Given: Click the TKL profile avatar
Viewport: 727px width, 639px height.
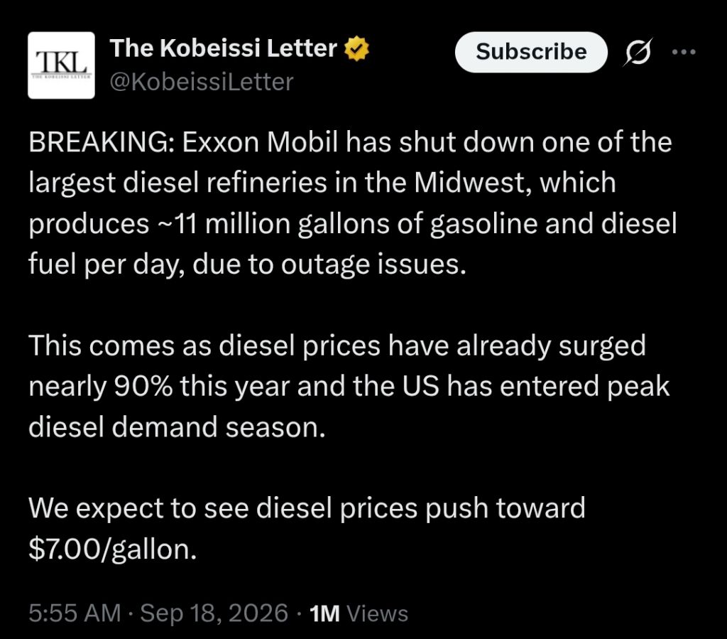Looking at the screenshot, I should [61, 65].
